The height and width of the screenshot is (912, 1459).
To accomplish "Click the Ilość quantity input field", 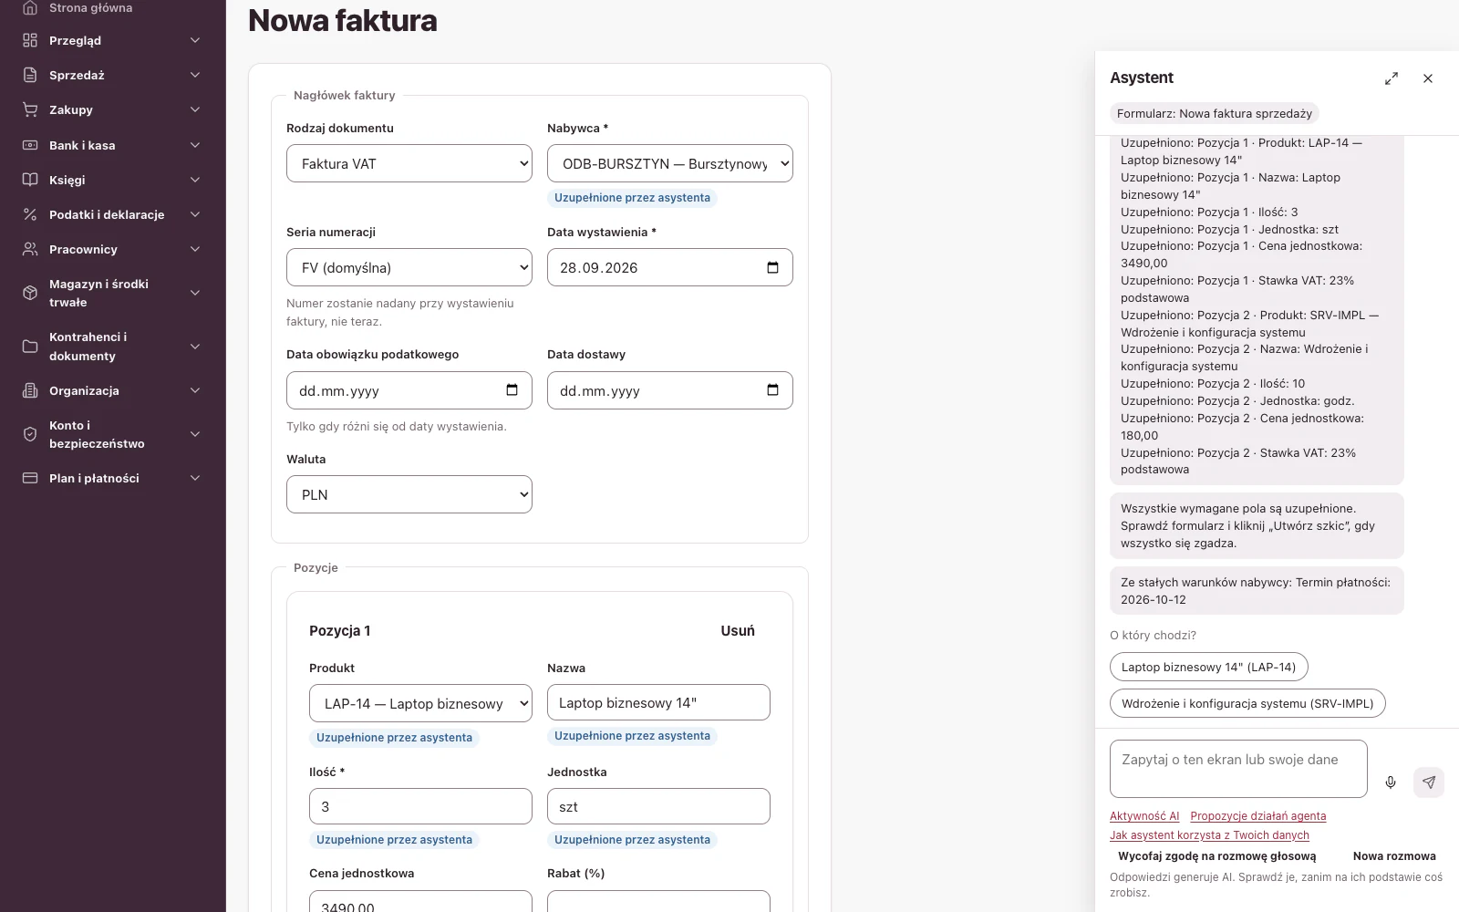I will pyautogui.click(x=420, y=806).
